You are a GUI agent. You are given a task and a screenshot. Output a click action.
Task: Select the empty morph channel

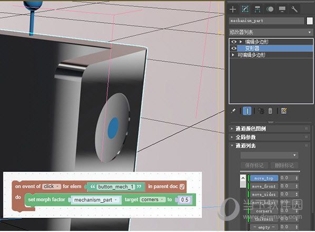[264, 227]
